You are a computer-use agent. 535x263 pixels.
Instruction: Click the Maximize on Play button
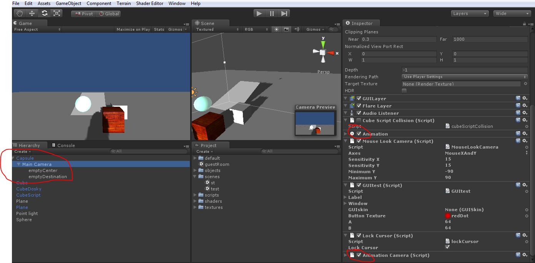pos(133,30)
